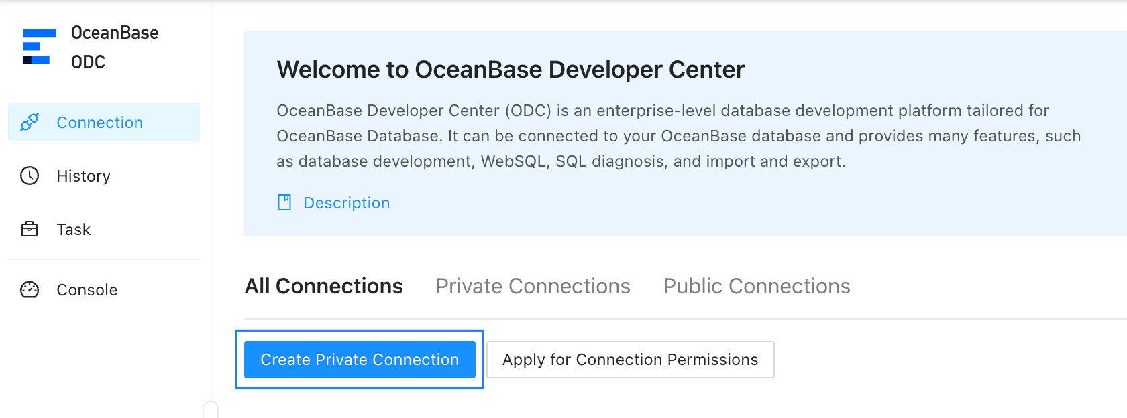
Task: Click the Console dashboard gauge icon
Action: pyautogui.click(x=30, y=289)
